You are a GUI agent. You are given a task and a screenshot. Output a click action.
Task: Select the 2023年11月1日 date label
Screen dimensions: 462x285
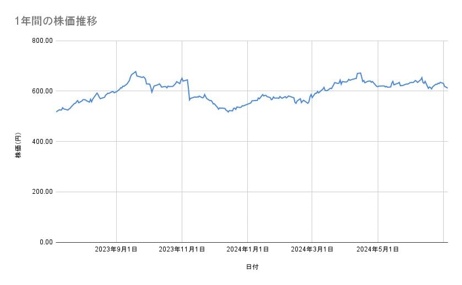182,249
